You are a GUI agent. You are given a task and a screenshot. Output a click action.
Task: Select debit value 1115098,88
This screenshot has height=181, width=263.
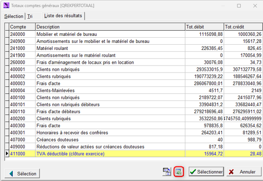(204, 34)
